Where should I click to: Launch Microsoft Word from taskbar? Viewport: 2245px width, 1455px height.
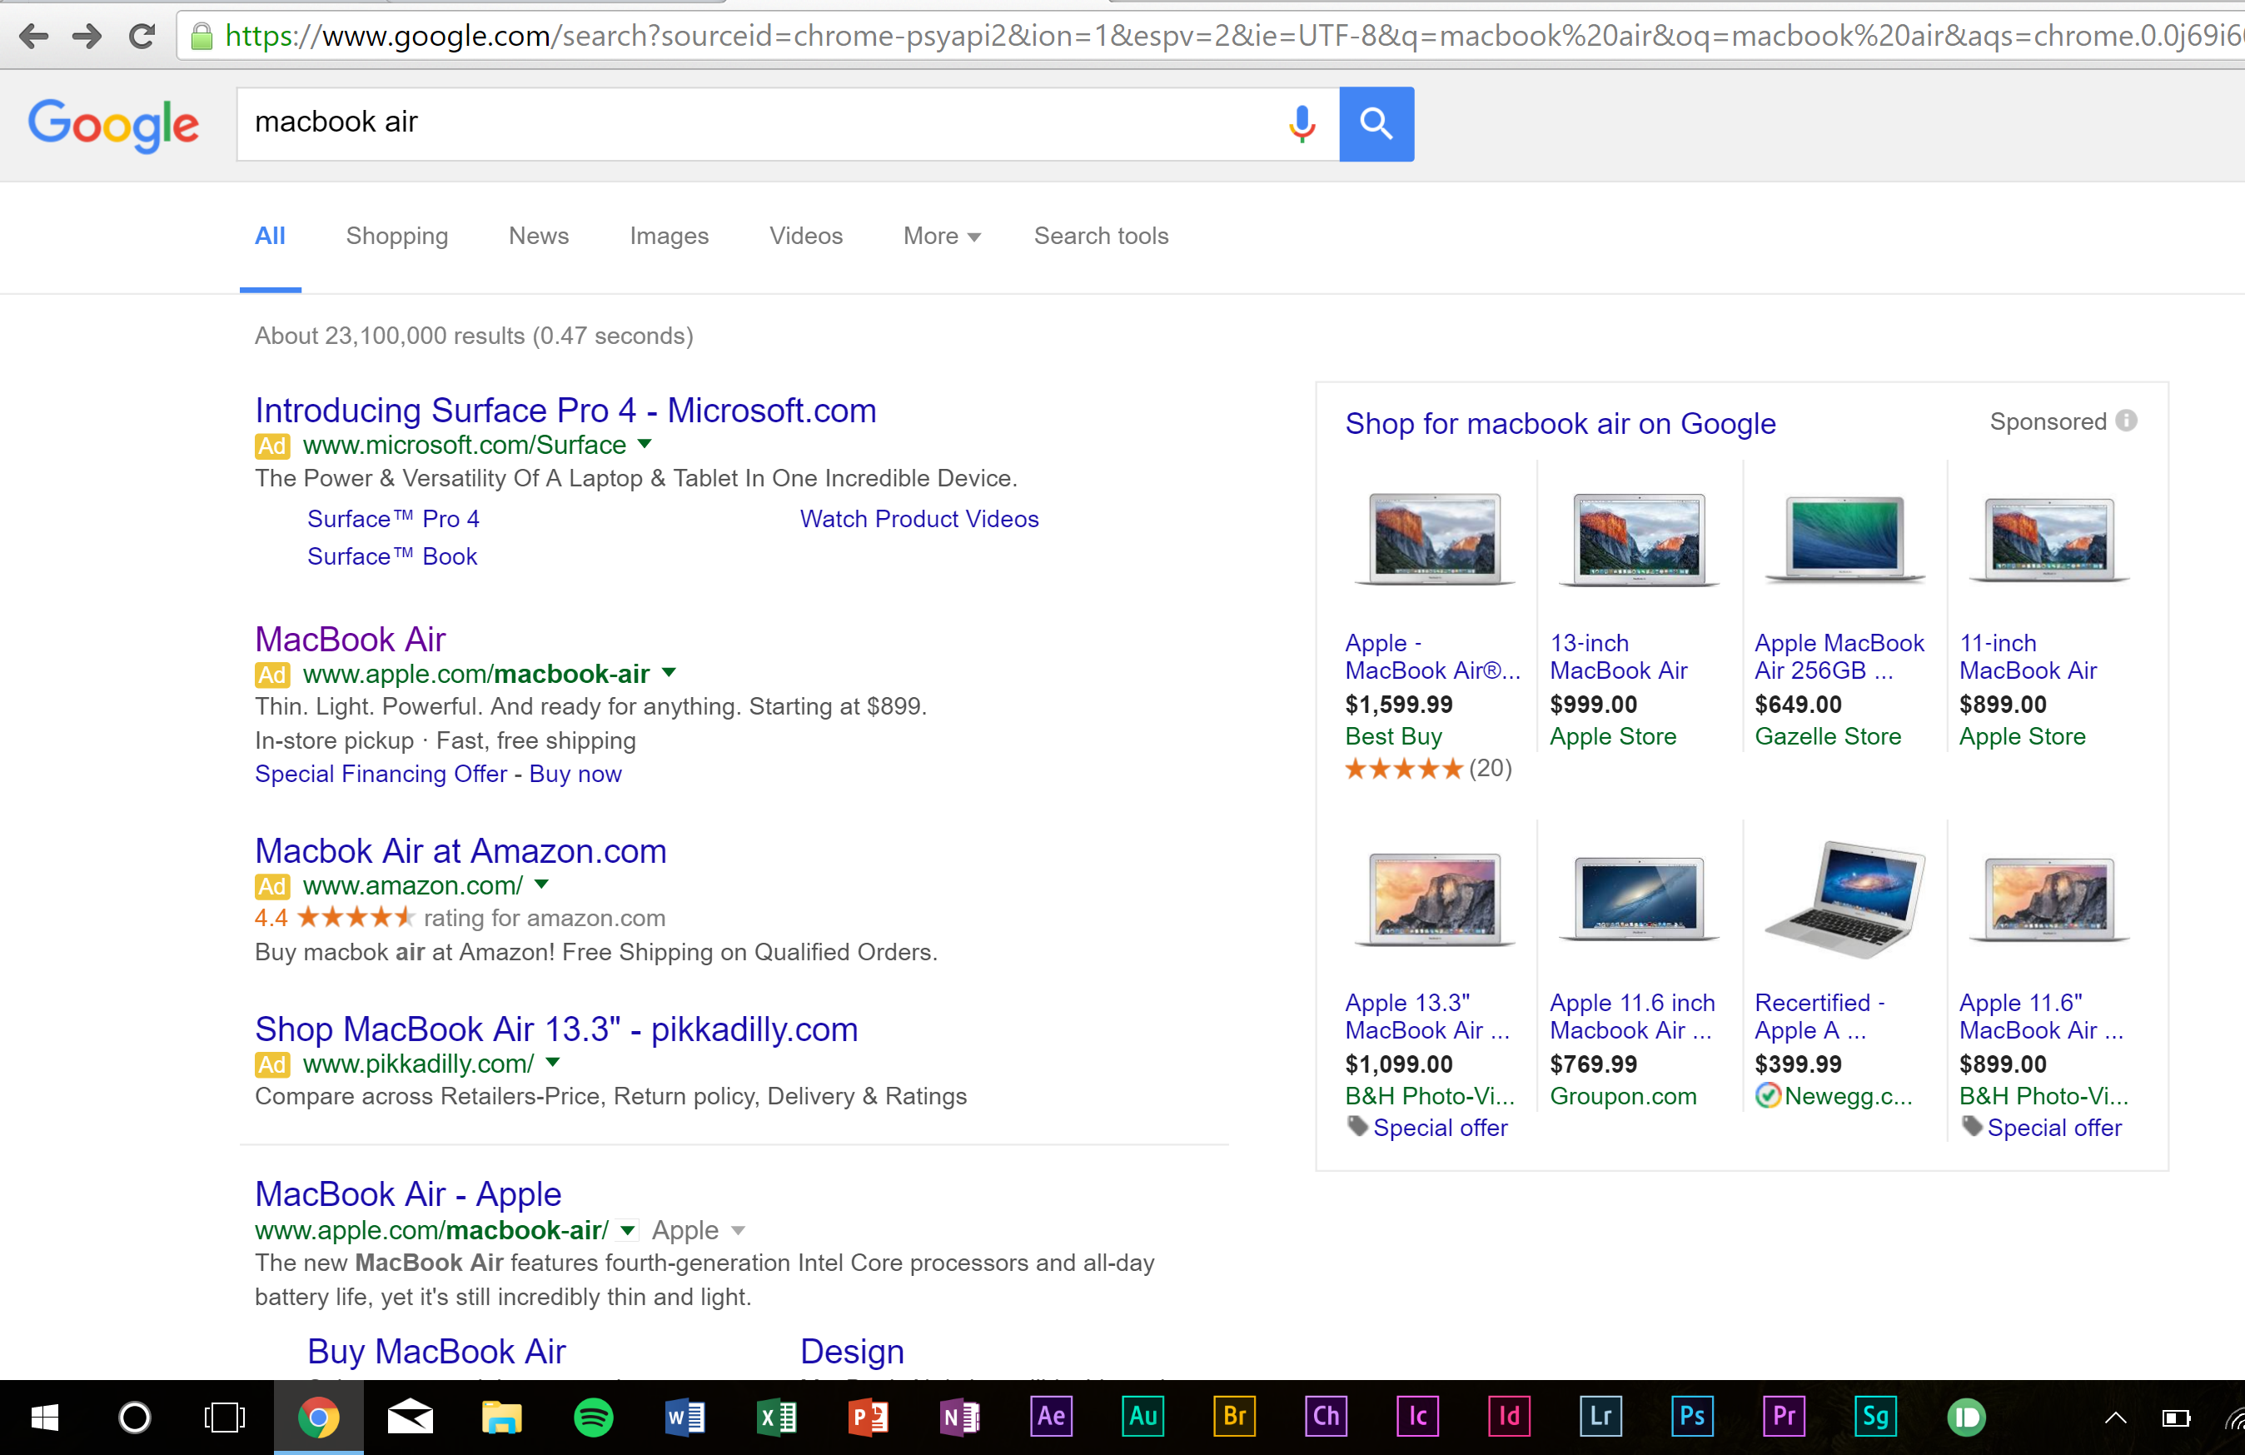tap(684, 1418)
